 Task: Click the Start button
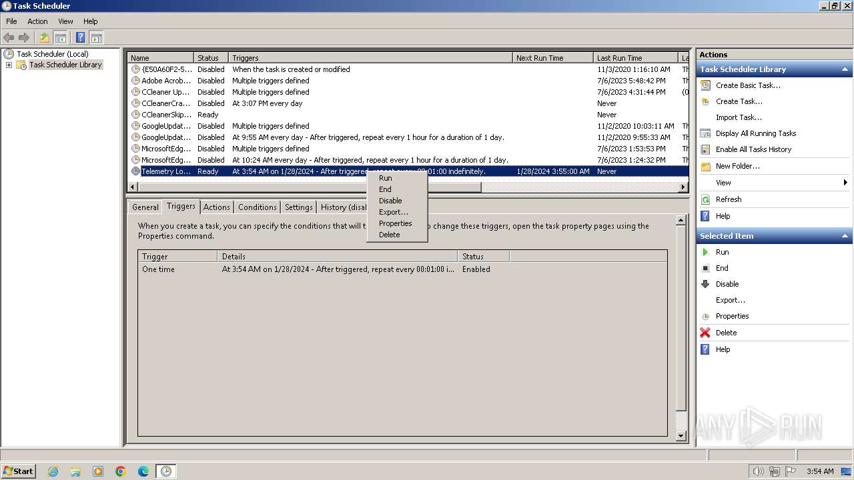tap(19, 471)
